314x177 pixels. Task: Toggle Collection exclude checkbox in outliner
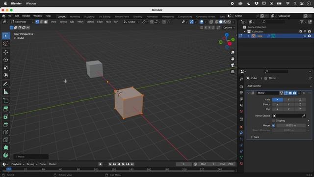click(x=300, y=31)
